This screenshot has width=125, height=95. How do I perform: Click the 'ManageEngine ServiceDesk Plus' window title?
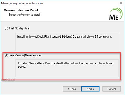pos(22,3)
